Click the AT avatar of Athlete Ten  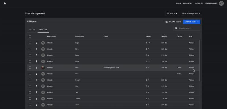[x=43, y=92]
